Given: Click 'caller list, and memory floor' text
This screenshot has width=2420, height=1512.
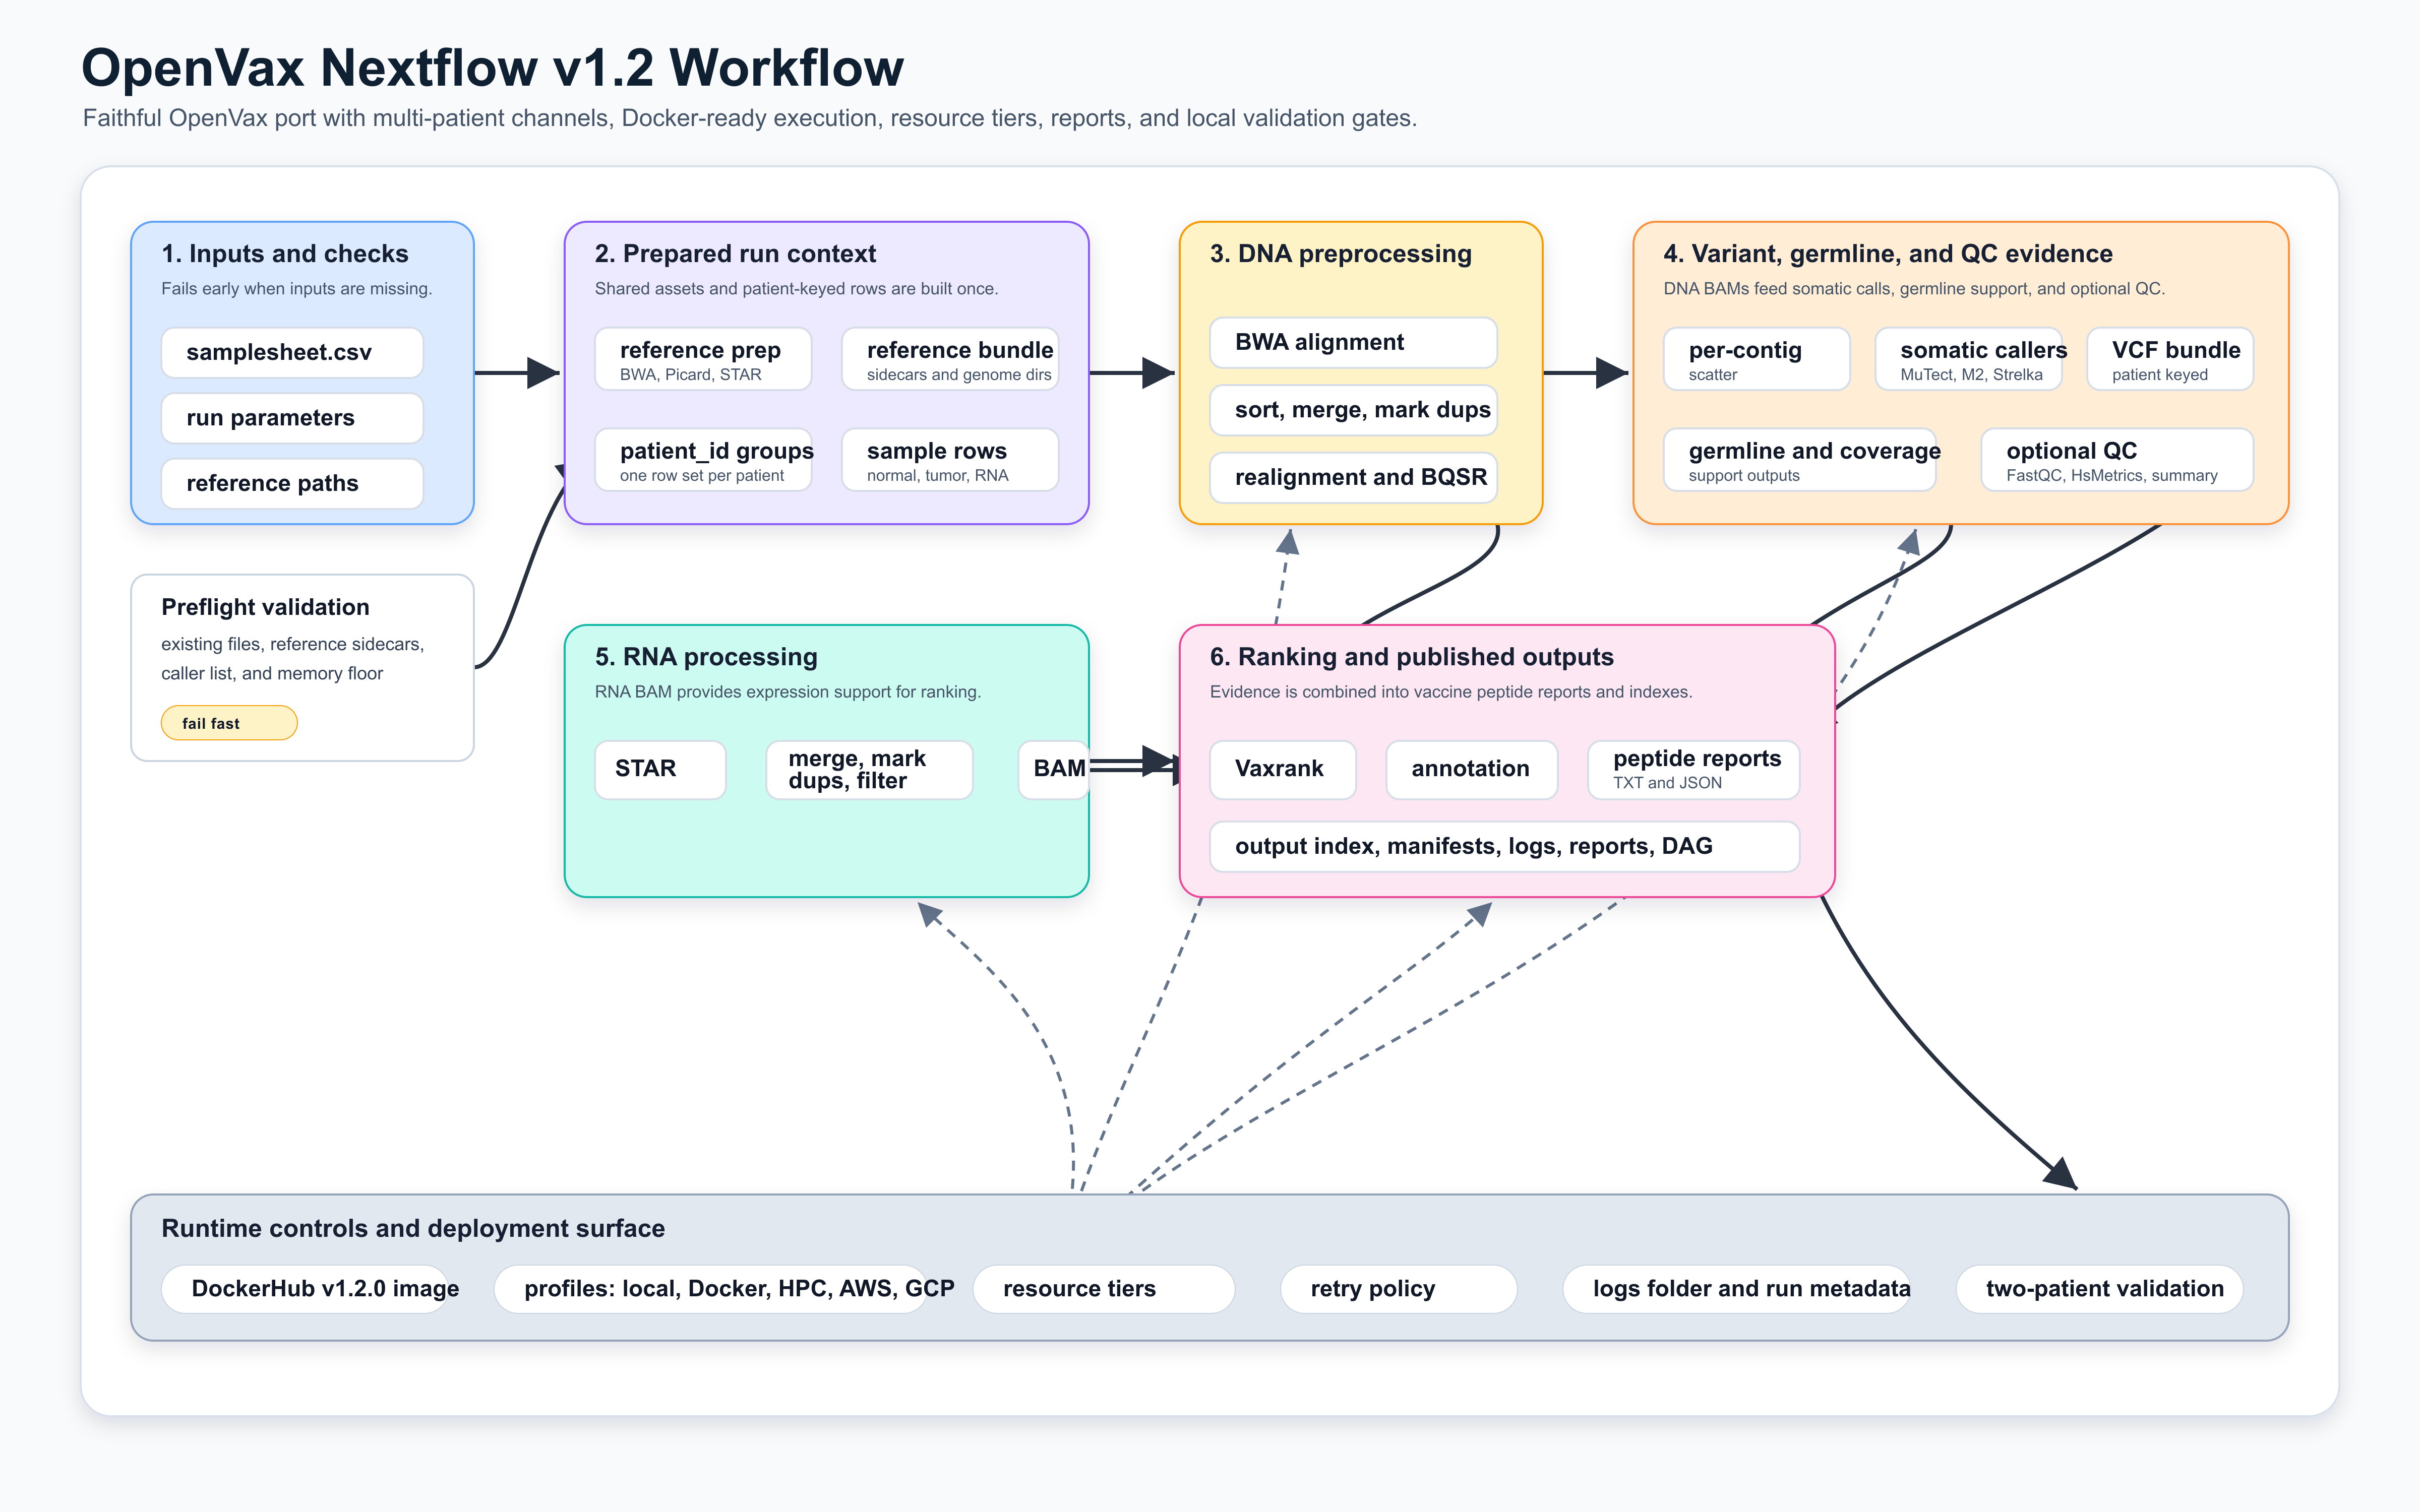Looking at the screenshot, I should [272, 674].
